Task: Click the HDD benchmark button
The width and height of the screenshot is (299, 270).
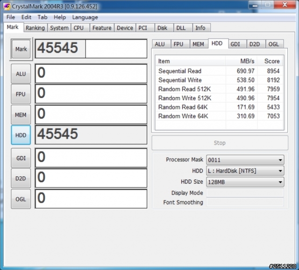Action: [x=21, y=135]
